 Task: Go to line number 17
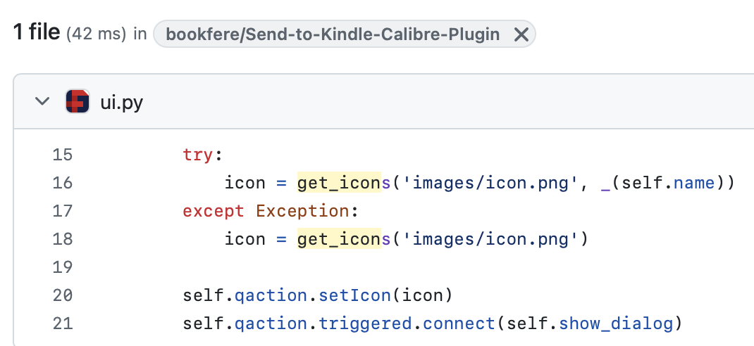click(x=63, y=211)
